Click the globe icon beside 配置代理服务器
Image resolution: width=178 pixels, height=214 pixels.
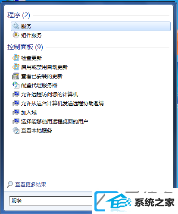[16, 85]
